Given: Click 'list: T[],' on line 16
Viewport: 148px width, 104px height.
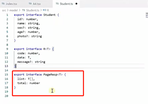Looking at the screenshot, I should click(x=26, y=79).
